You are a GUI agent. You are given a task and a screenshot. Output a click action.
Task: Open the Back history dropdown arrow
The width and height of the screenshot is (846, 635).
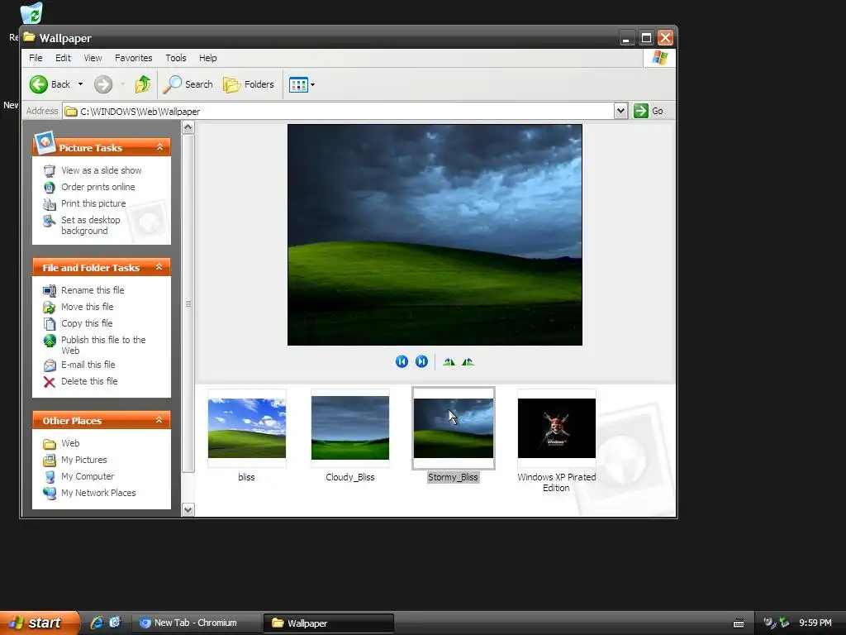coord(80,84)
